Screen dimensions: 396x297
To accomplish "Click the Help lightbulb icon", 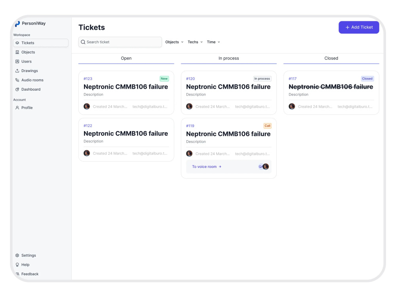I will click(17, 265).
